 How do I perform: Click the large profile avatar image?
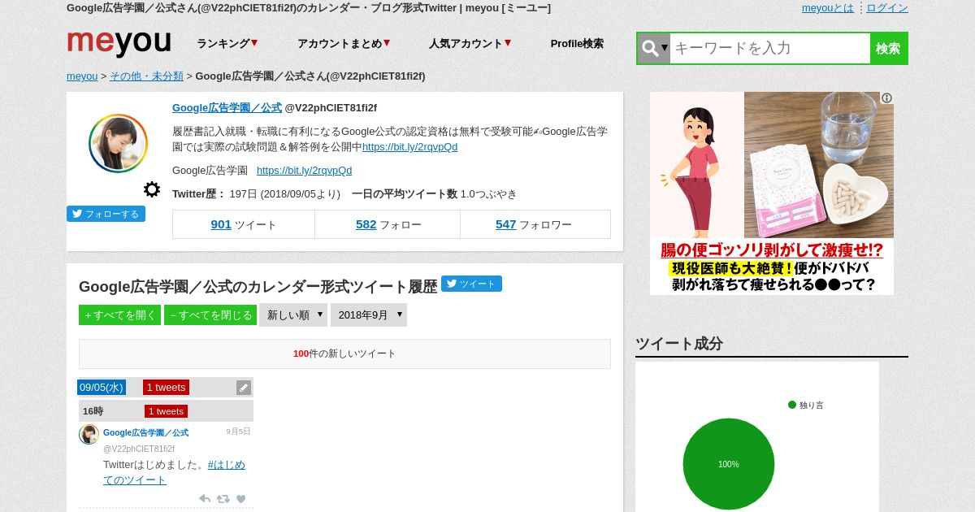118,143
